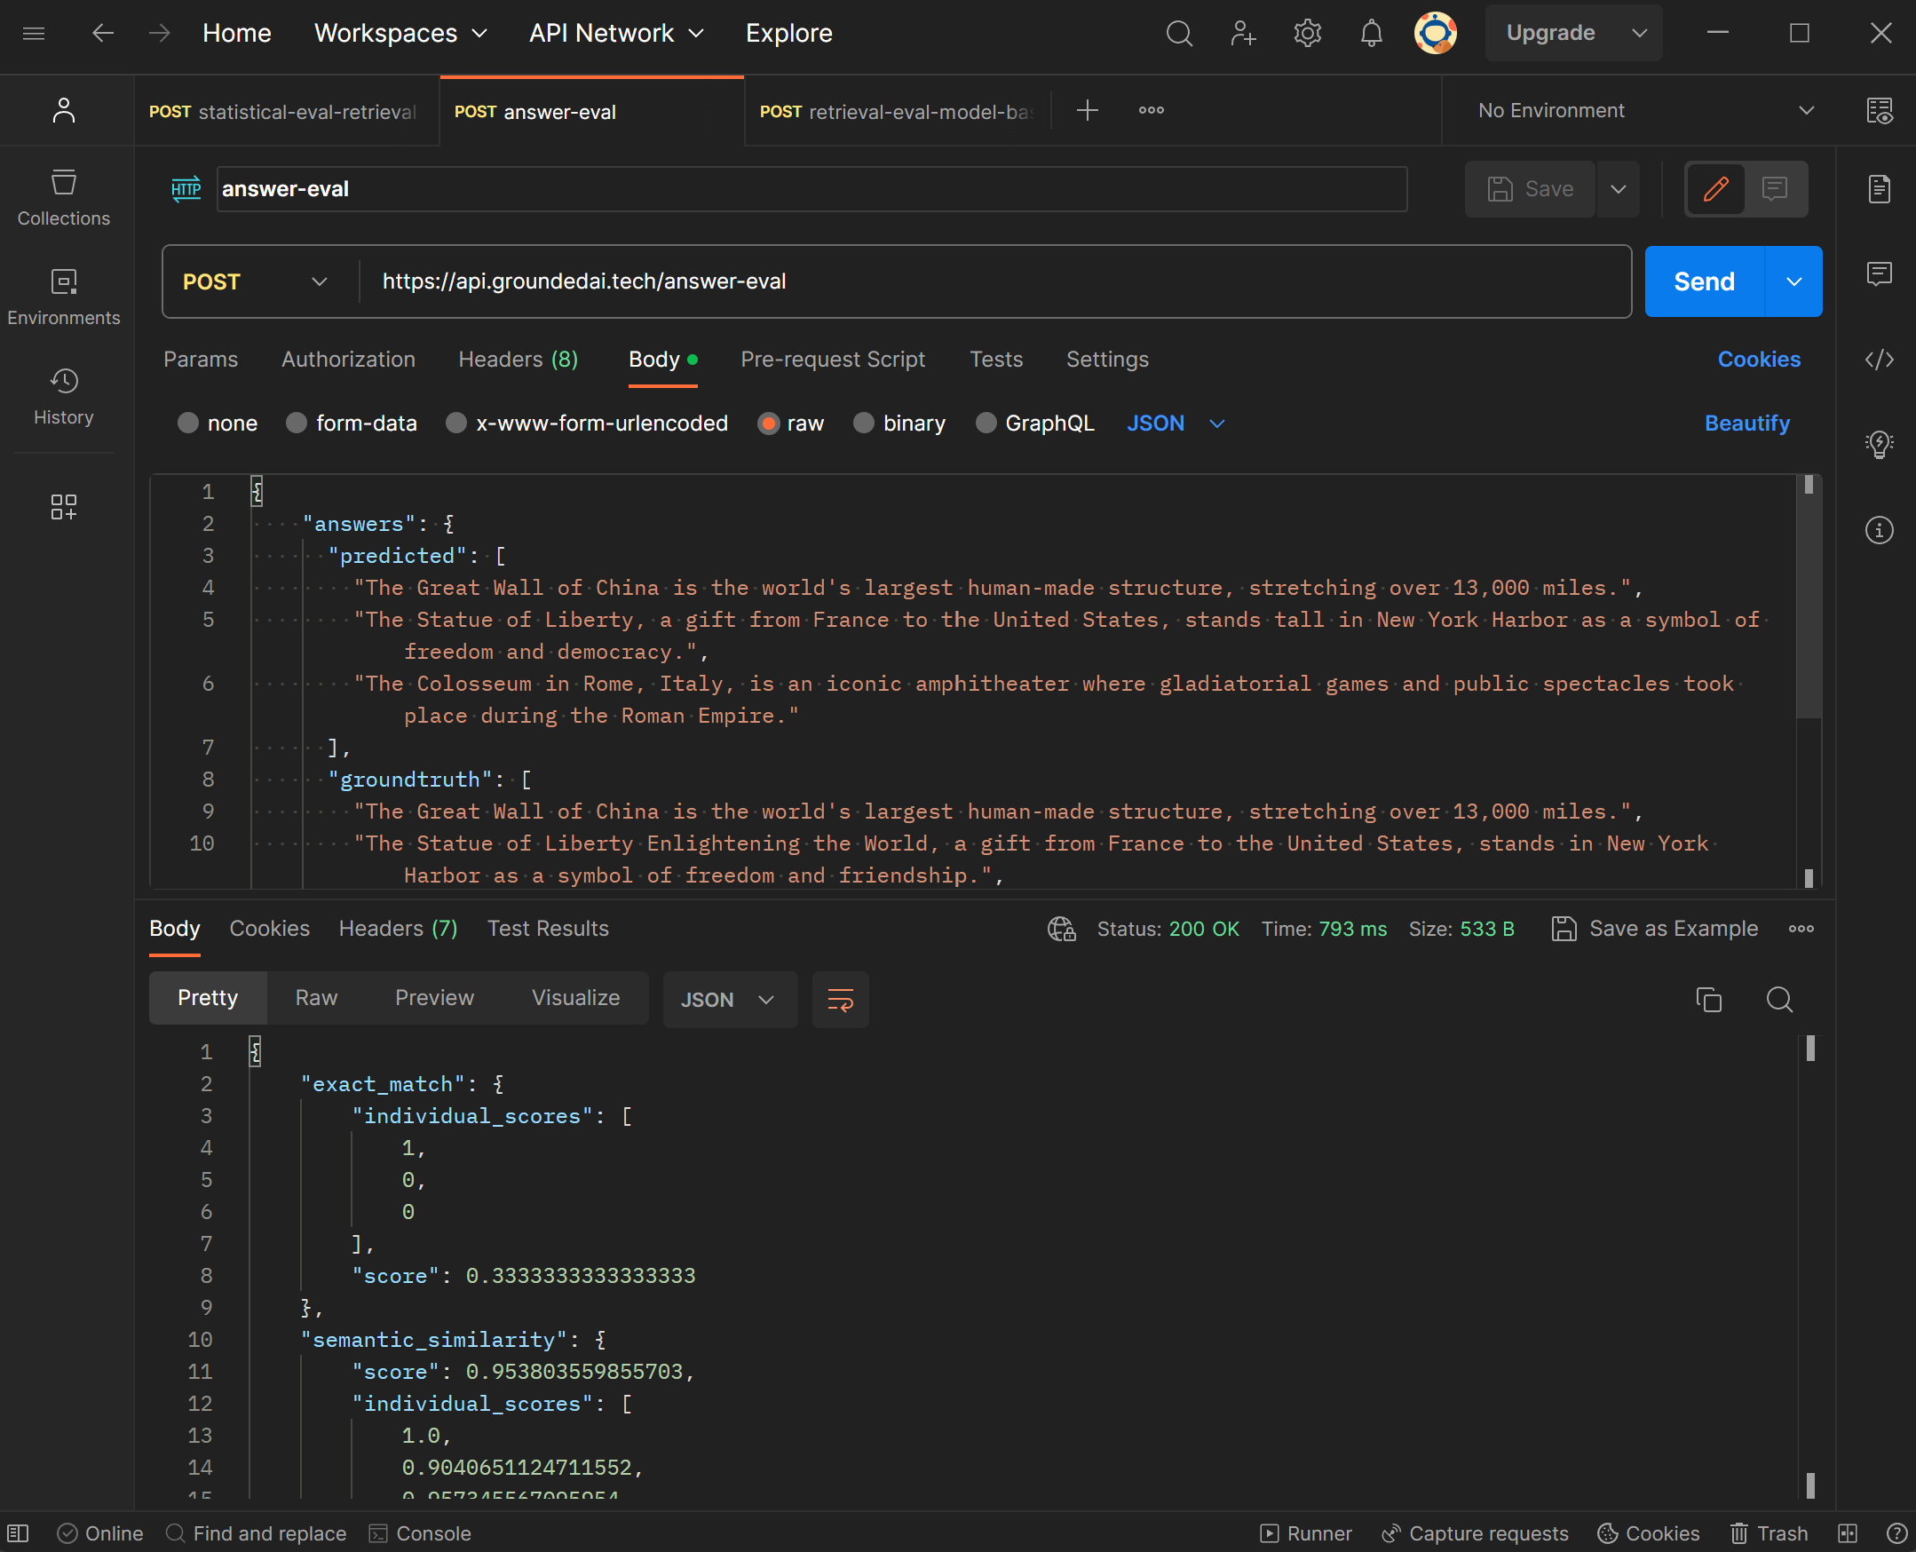Open the notifications bell
Image resolution: width=1916 pixels, height=1552 pixels.
click(1372, 33)
